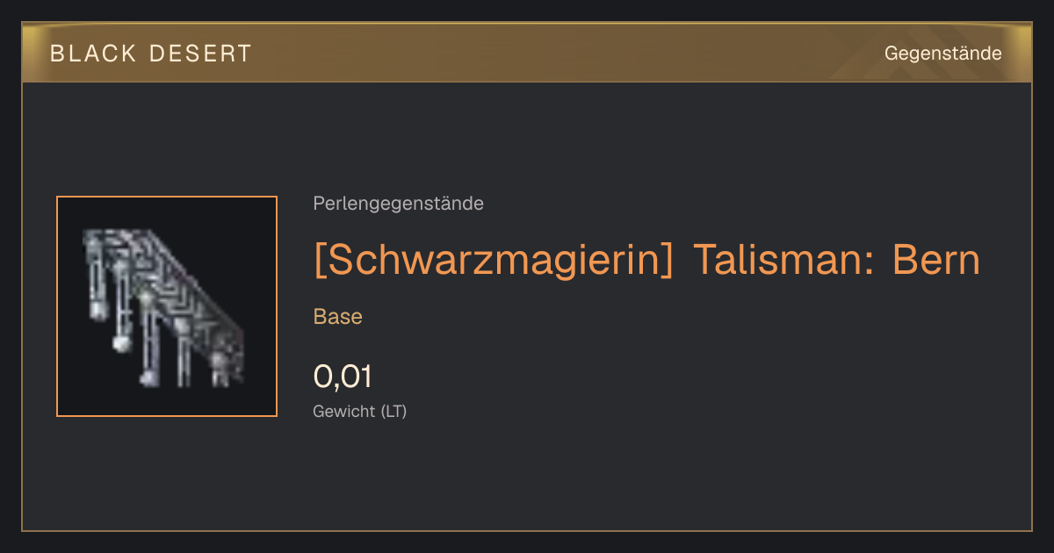Select the 0,01 weight value

[x=343, y=377]
